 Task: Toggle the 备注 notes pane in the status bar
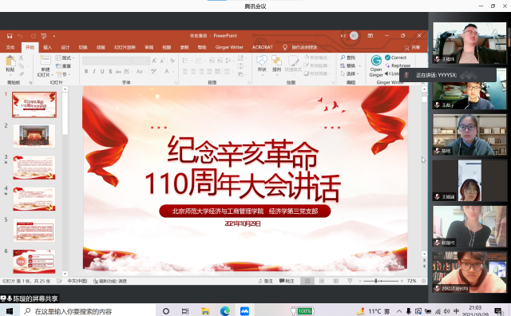point(266,281)
